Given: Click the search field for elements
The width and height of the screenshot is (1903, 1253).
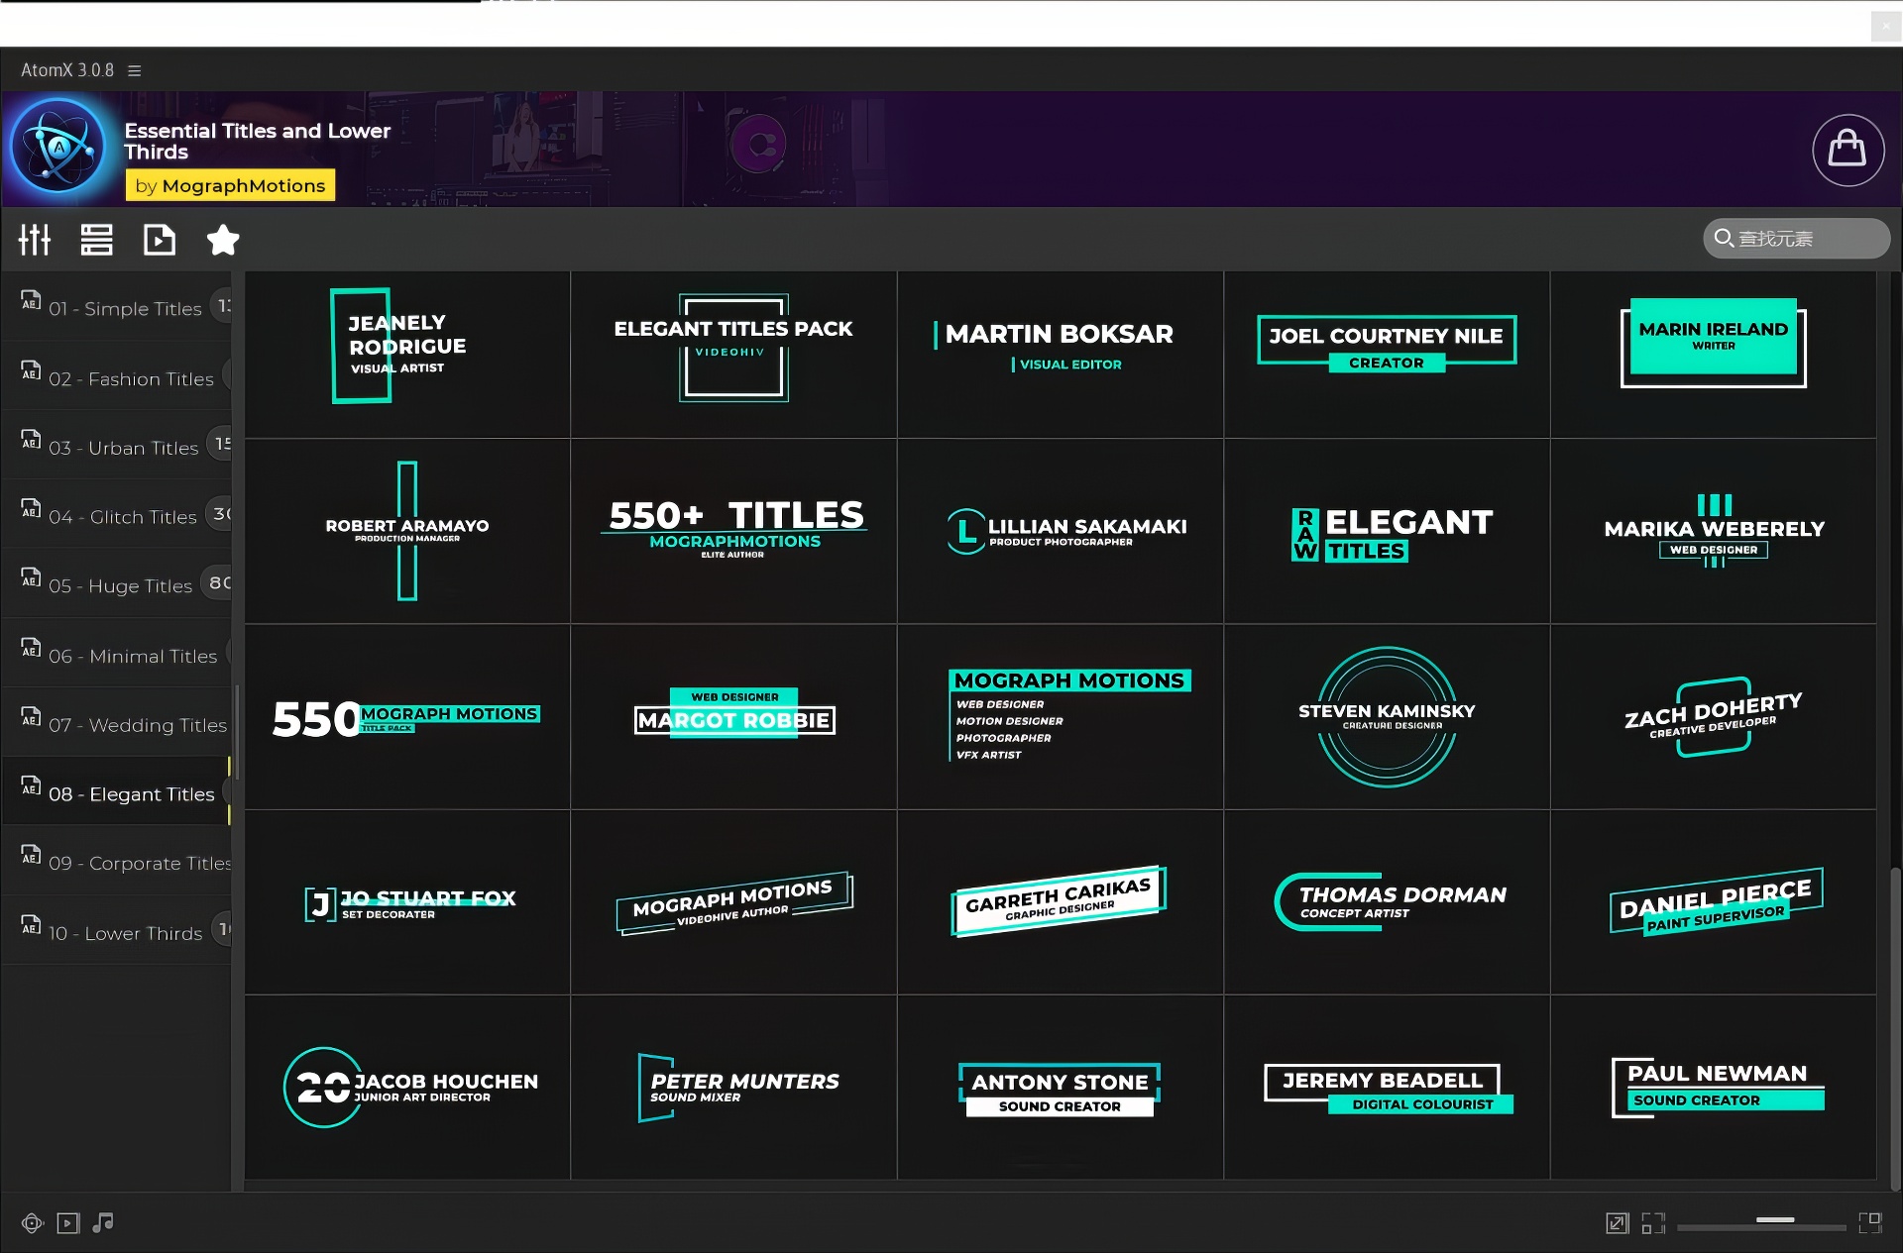Looking at the screenshot, I should coord(1796,239).
